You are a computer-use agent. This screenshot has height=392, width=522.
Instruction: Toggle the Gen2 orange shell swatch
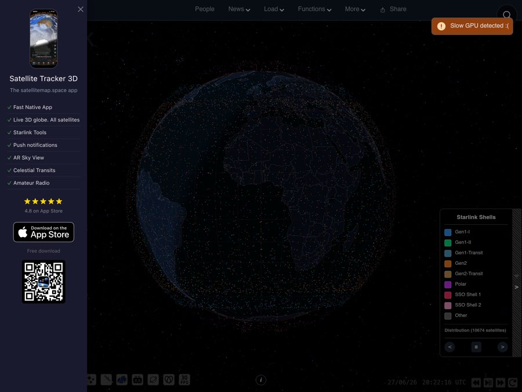tap(448, 263)
